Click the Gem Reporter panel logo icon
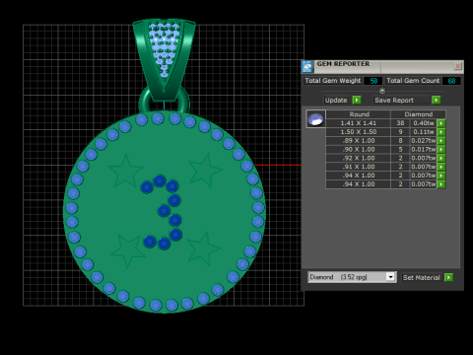The width and height of the screenshot is (473, 355). click(307, 67)
